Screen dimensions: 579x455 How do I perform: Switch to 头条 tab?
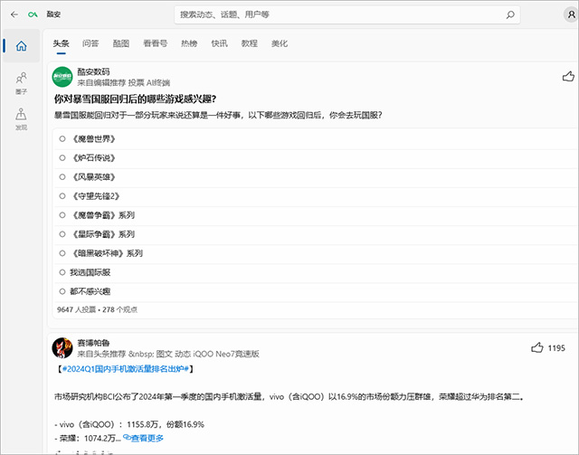tap(61, 43)
